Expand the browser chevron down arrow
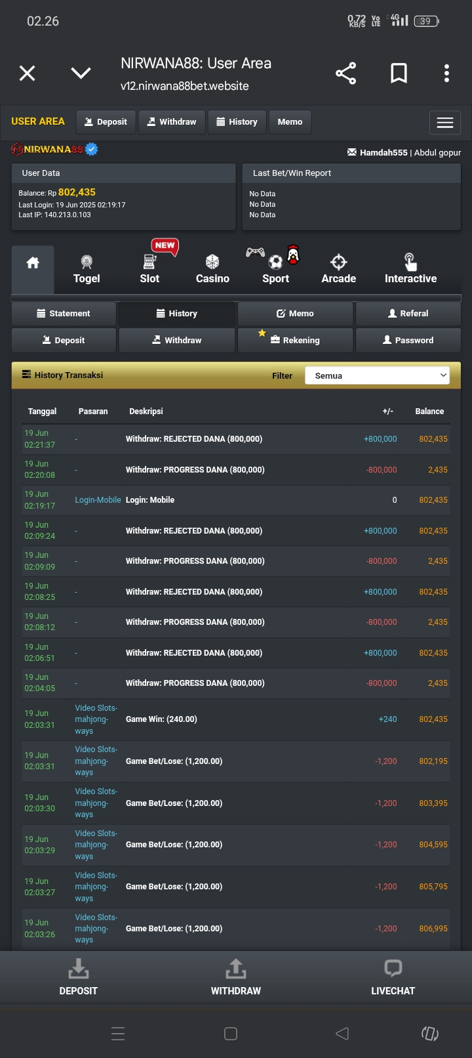This screenshot has width=472, height=1058. coord(81,73)
